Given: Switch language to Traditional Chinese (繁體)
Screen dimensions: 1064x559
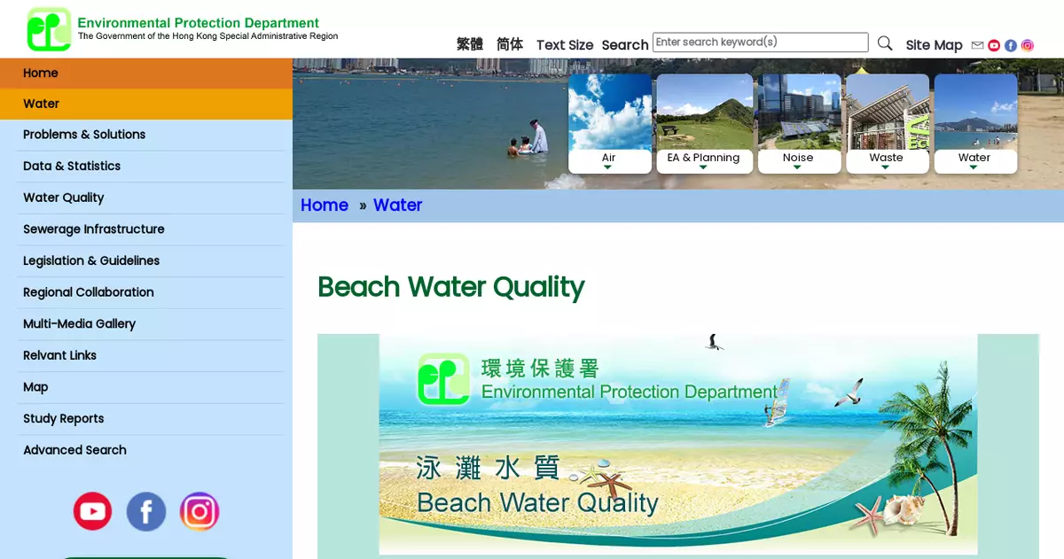Looking at the screenshot, I should 470,44.
